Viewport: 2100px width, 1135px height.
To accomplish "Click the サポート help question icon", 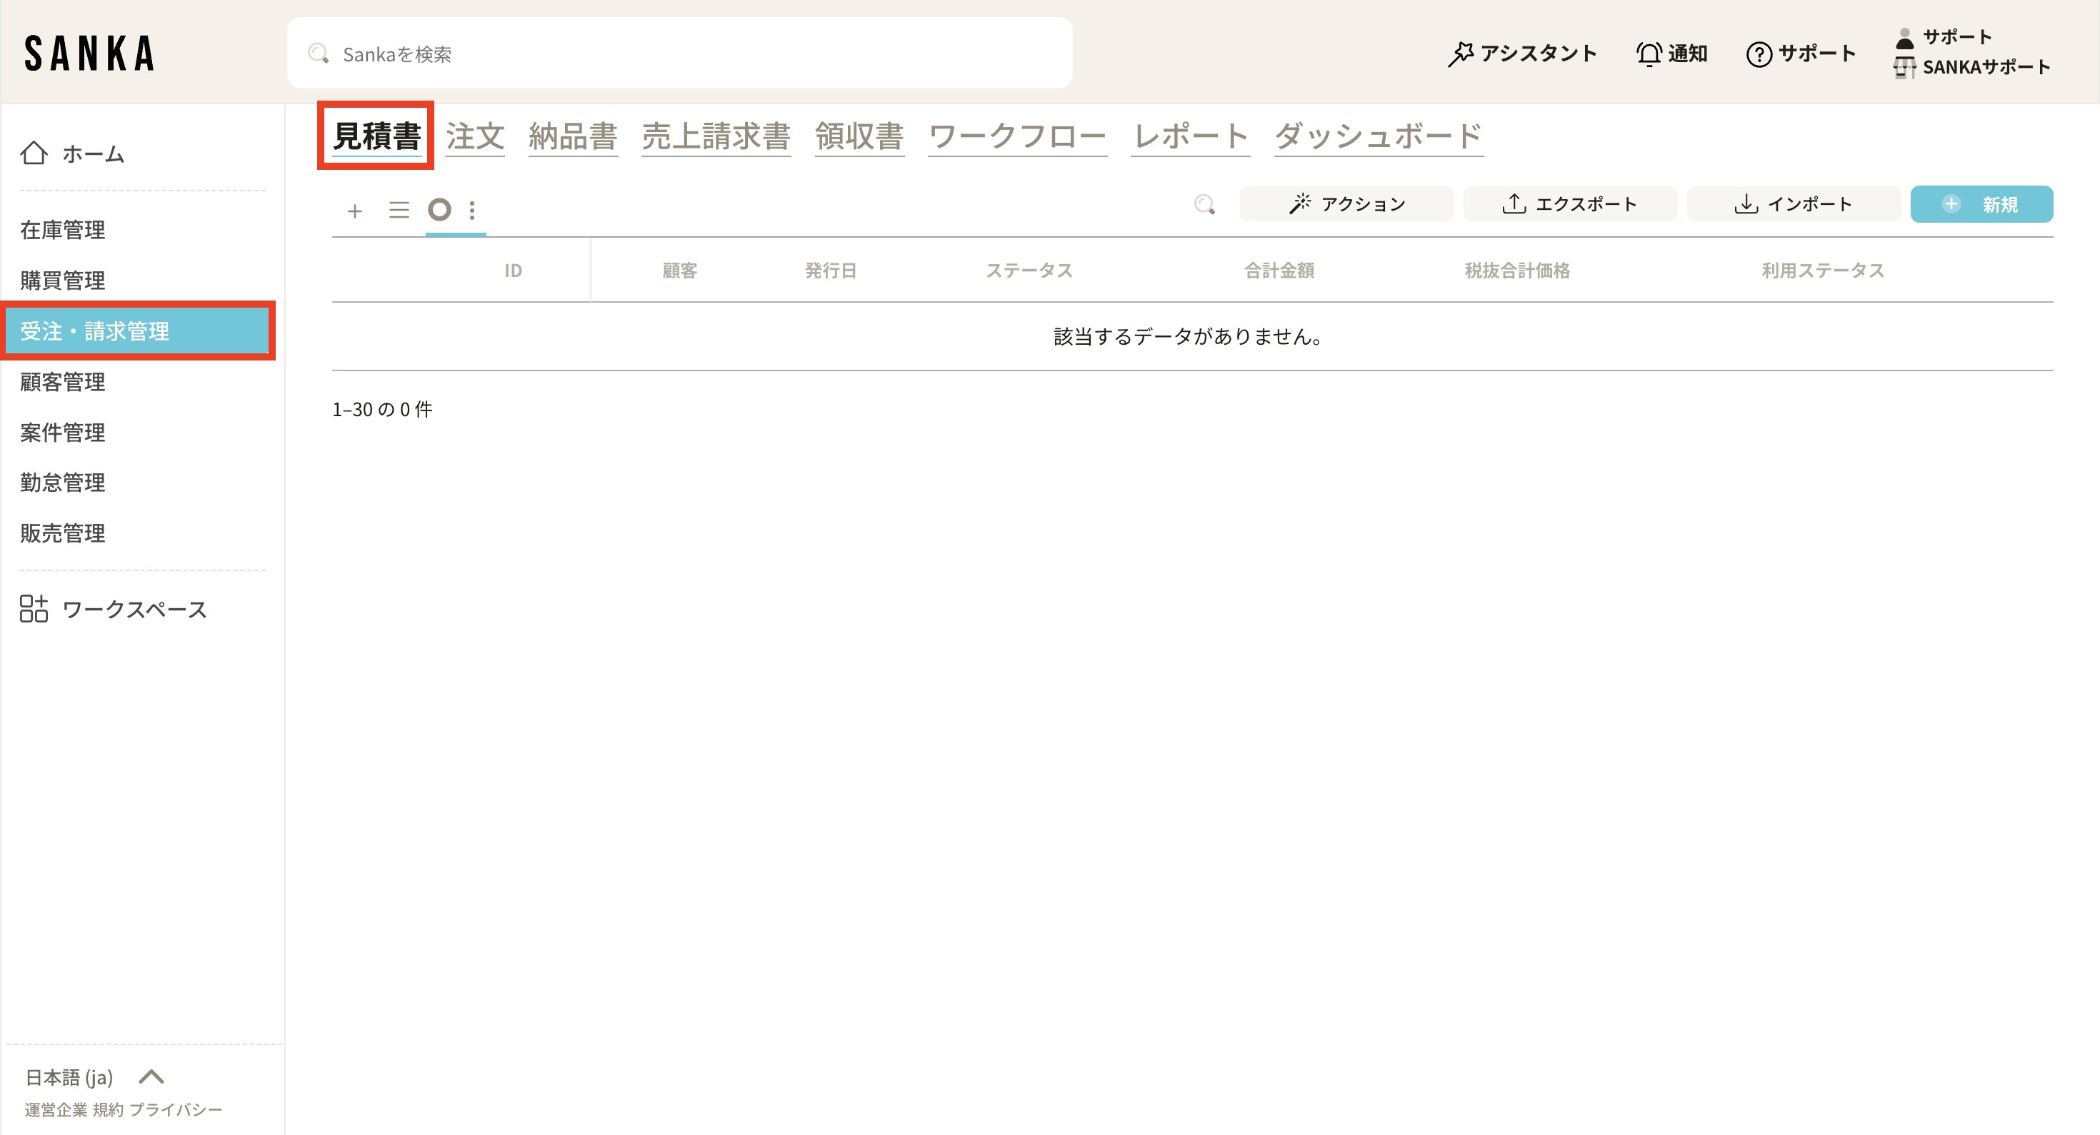I will (x=1759, y=54).
